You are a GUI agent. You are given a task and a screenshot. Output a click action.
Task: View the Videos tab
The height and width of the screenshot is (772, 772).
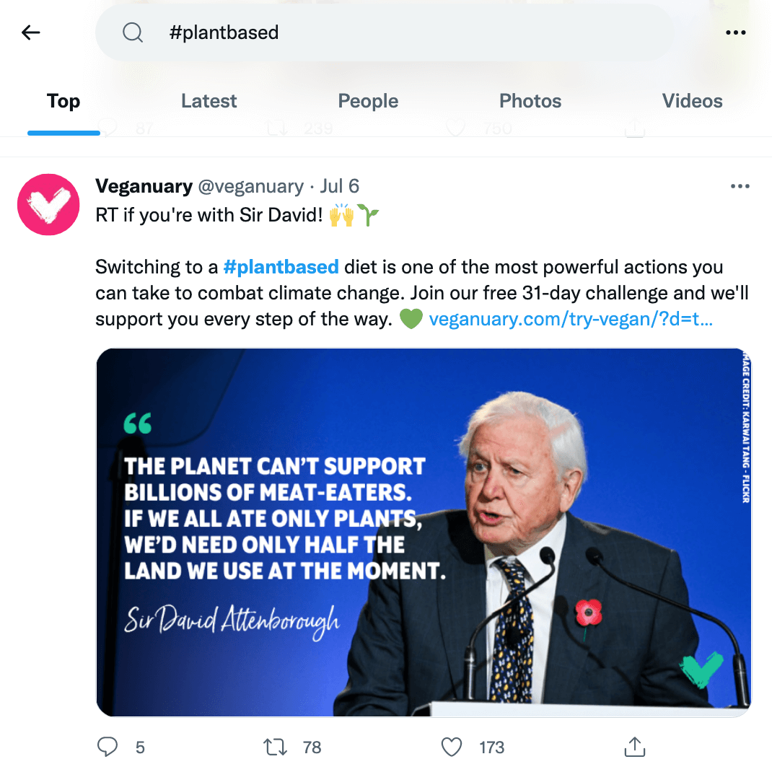(692, 101)
